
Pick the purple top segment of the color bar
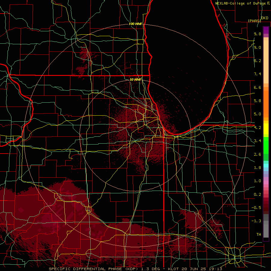click(266, 30)
